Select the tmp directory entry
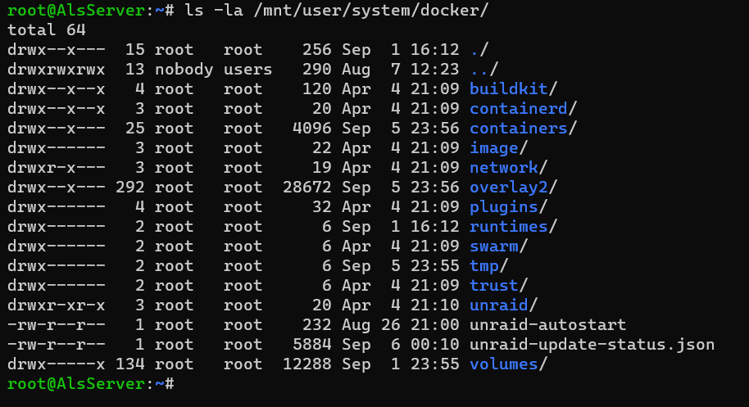Screen dimensions: 749x407 (x=483, y=266)
